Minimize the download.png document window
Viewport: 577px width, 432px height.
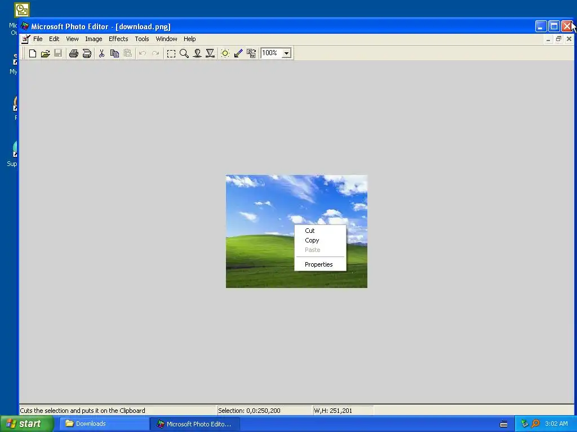(x=548, y=39)
